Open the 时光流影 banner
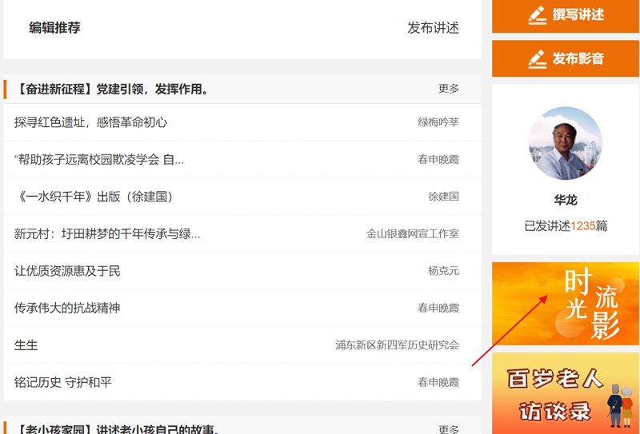 pyautogui.click(x=566, y=304)
